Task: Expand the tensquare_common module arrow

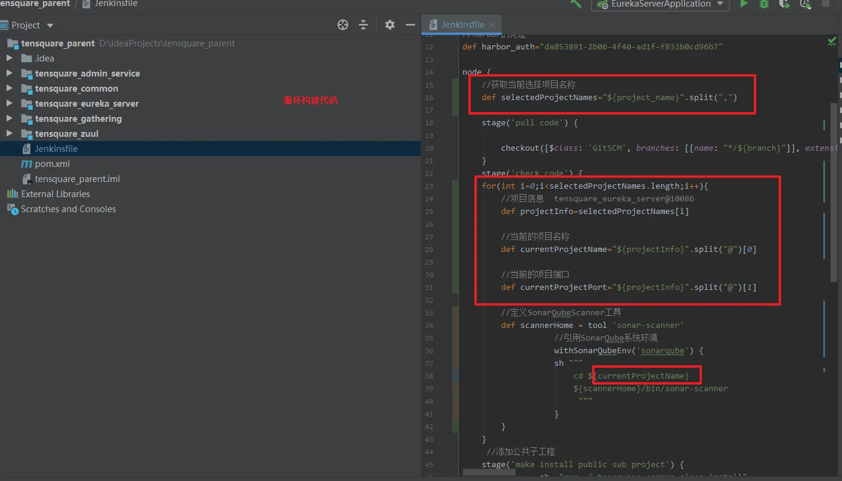Action: (x=9, y=89)
